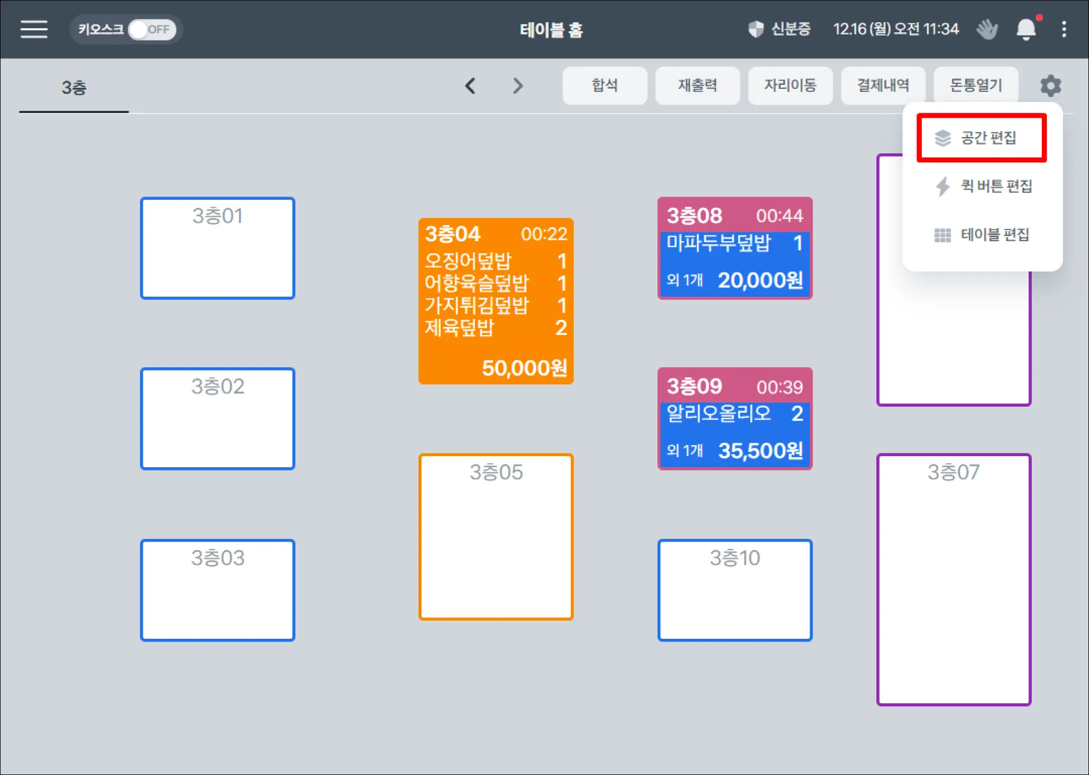Open empty table 3층01

(x=217, y=248)
